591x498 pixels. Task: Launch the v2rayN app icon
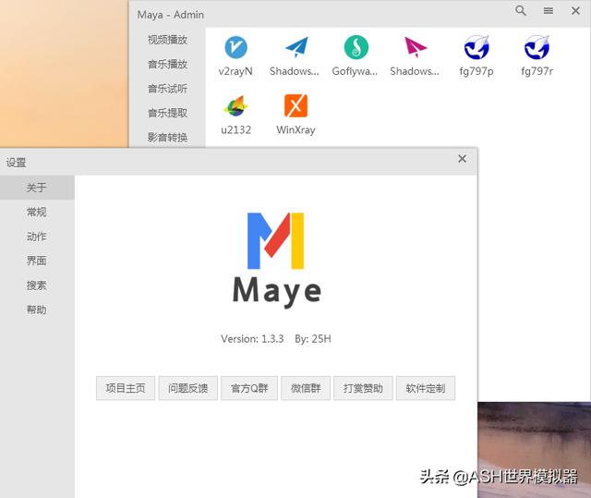pyautogui.click(x=235, y=48)
